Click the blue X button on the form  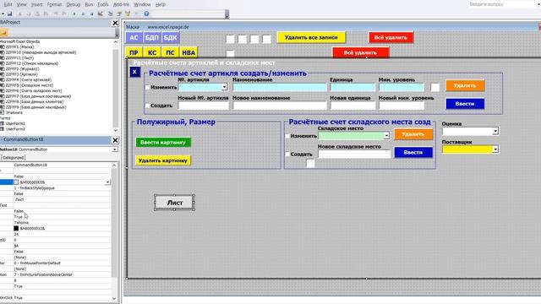pos(135,72)
